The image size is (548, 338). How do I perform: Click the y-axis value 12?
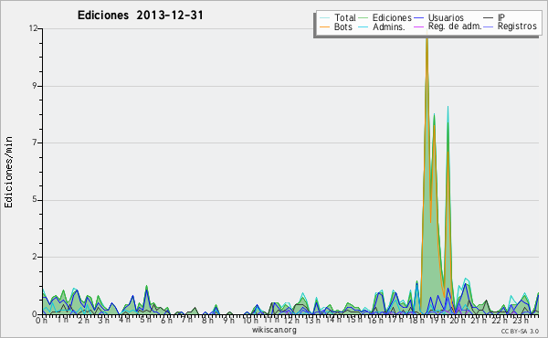[34, 28]
